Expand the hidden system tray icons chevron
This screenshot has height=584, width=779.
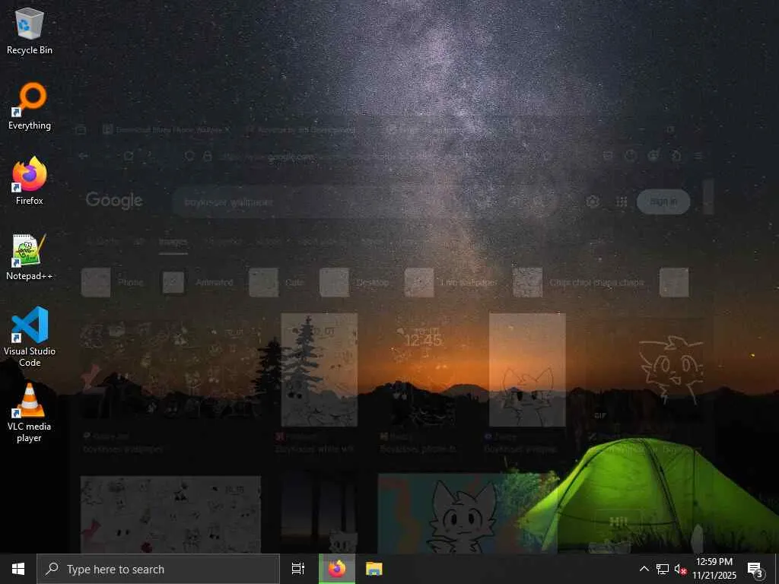(644, 569)
